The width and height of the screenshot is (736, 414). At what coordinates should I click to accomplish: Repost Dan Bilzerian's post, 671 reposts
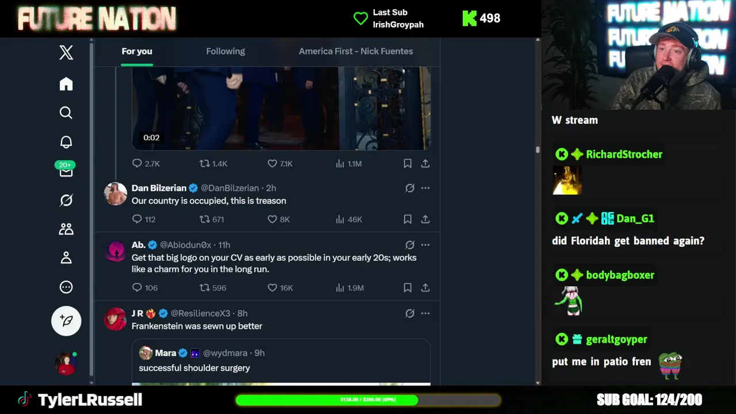212,219
